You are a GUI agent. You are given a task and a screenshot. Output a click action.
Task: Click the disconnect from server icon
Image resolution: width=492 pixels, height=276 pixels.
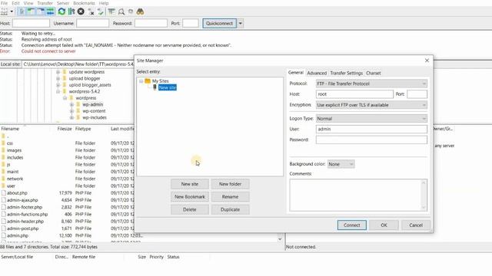point(91,11)
